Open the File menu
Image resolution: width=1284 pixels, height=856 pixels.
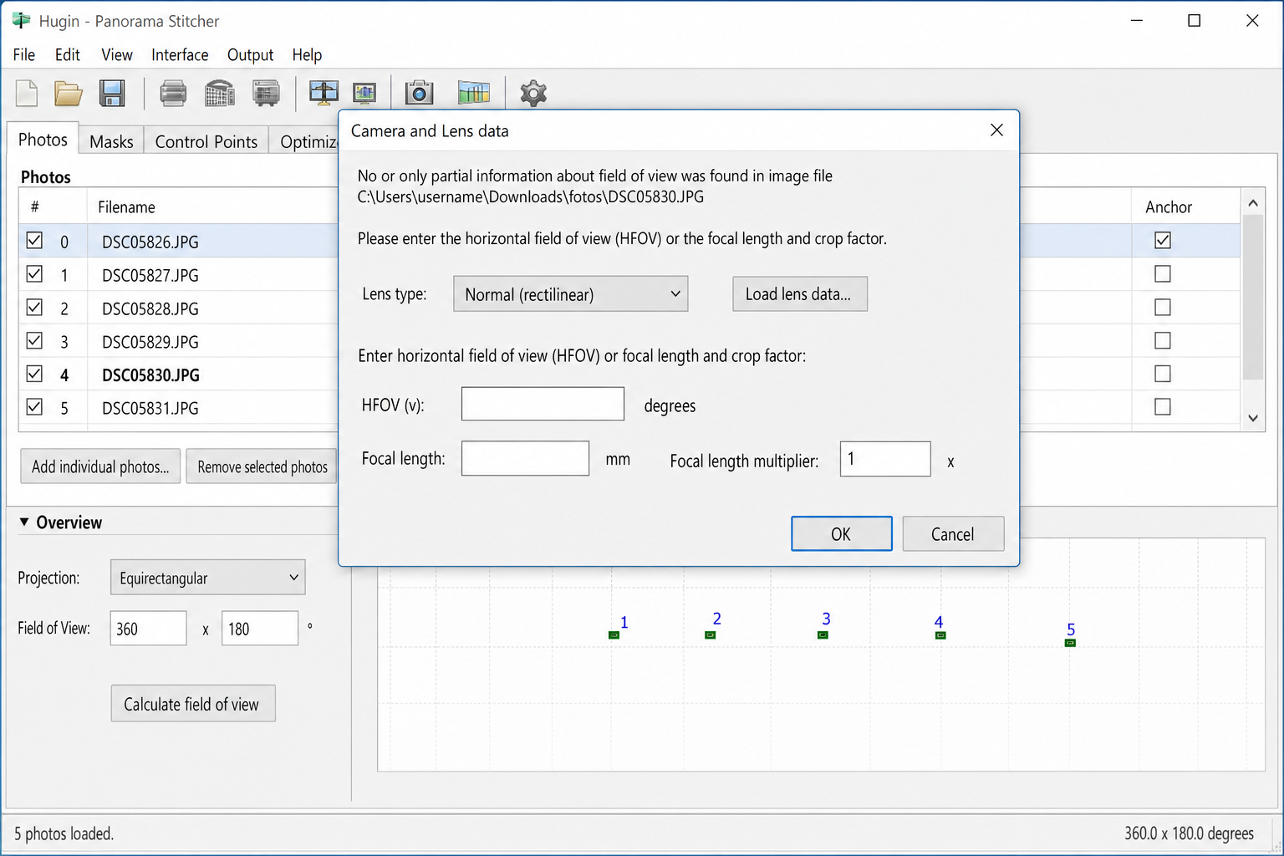24,55
